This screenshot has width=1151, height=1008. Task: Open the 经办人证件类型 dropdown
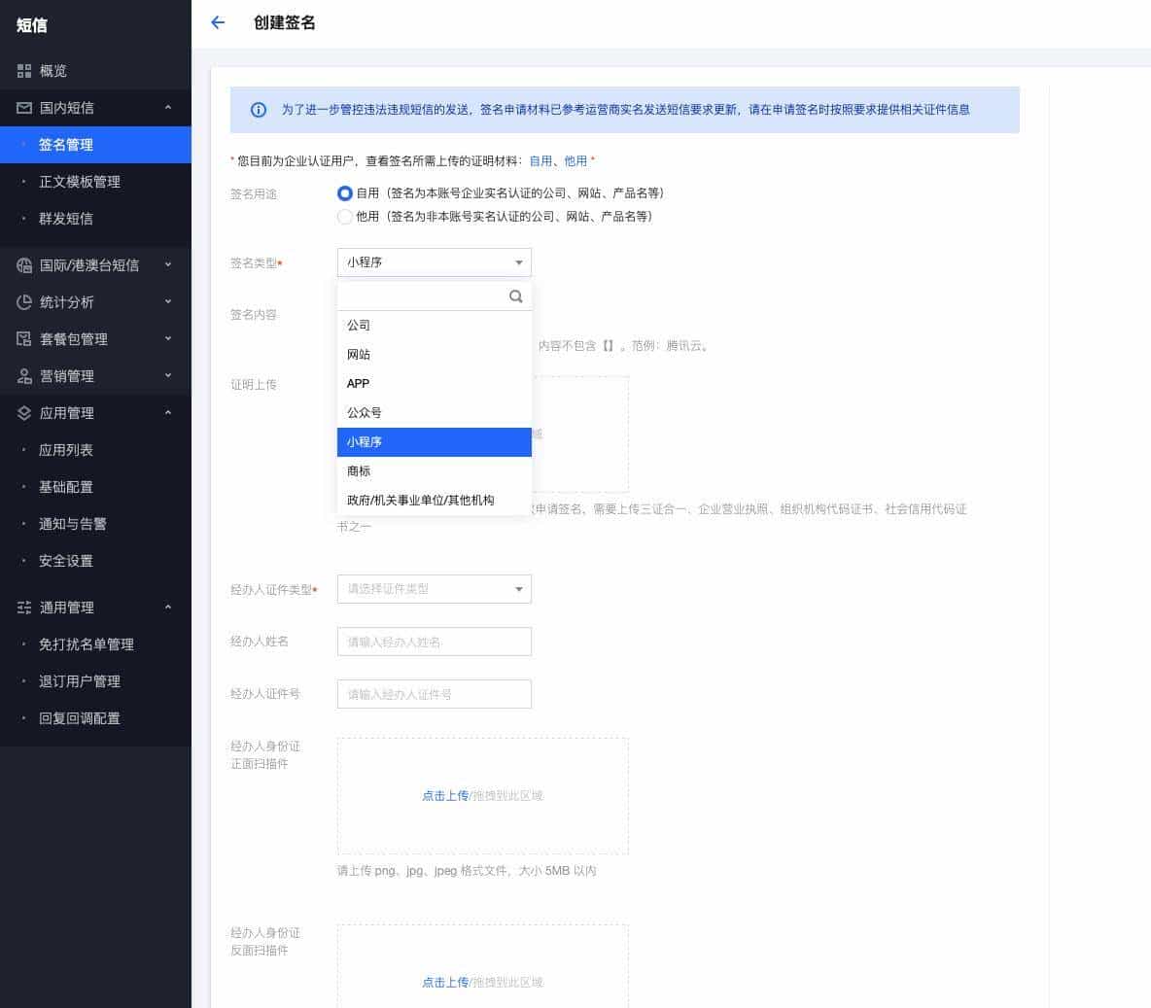pos(434,588)
